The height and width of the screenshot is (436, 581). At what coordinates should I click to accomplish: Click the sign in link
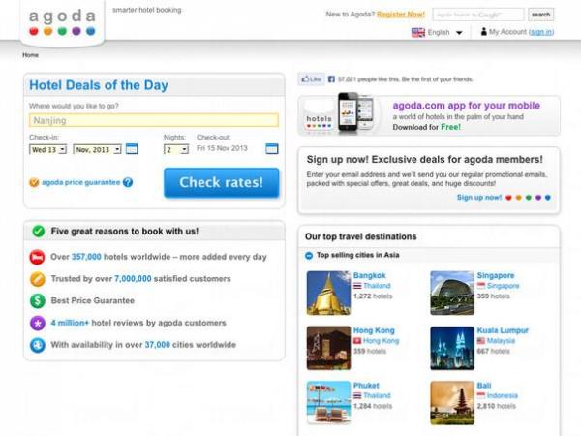[x=541, y=32]
